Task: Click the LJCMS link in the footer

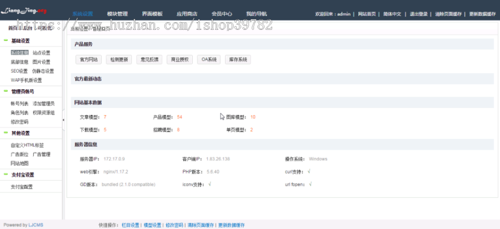Action: pos(36,225)
